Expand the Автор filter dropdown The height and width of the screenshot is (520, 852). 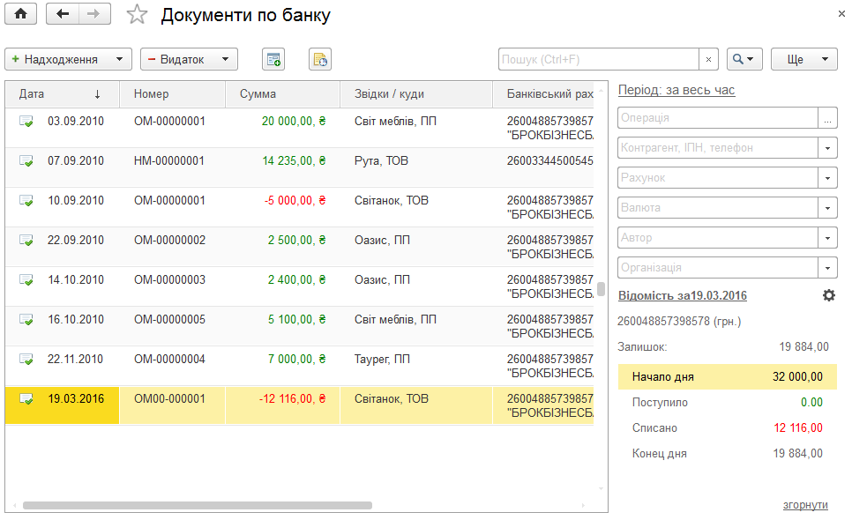[x=827, y=237]
